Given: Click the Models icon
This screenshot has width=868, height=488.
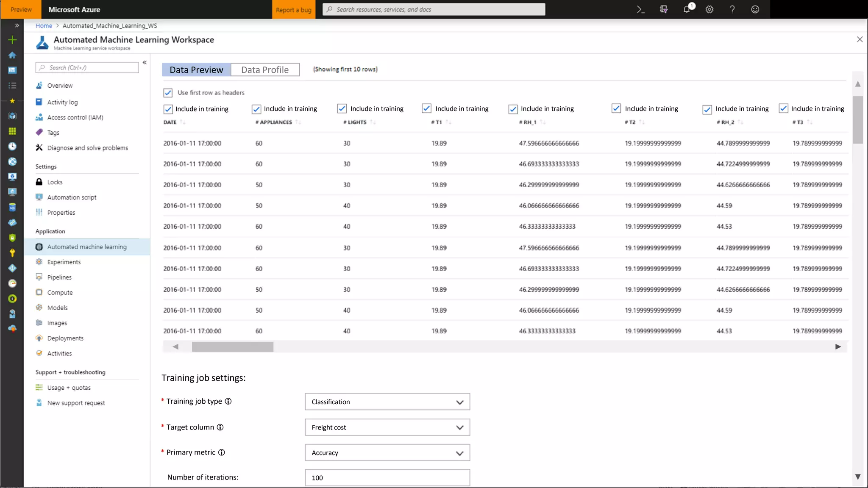Looking at the screenshot, I should click(39, 308).
